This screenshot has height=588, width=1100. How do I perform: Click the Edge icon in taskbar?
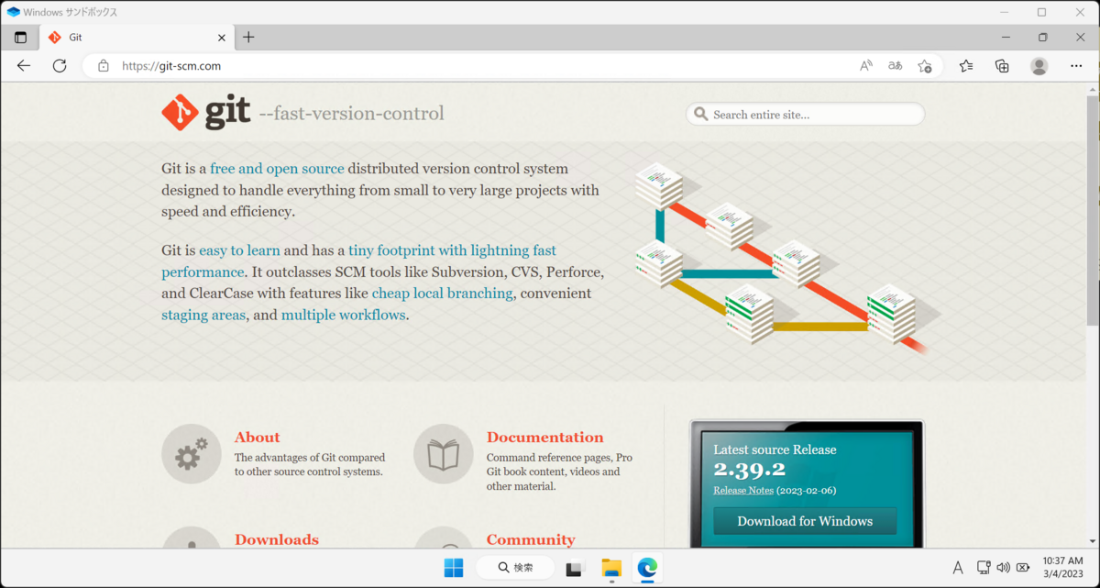click(647, 568)
